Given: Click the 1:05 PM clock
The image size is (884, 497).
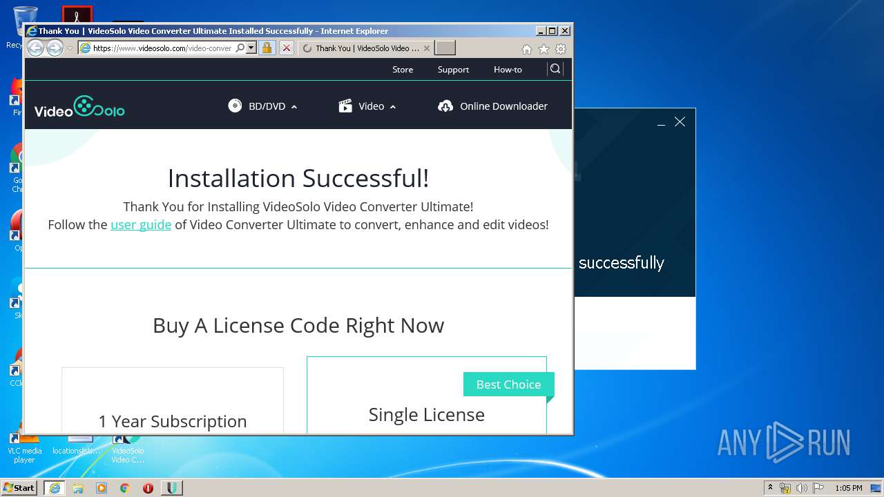Looking at the screenshot, I should [x=848, y=488].
